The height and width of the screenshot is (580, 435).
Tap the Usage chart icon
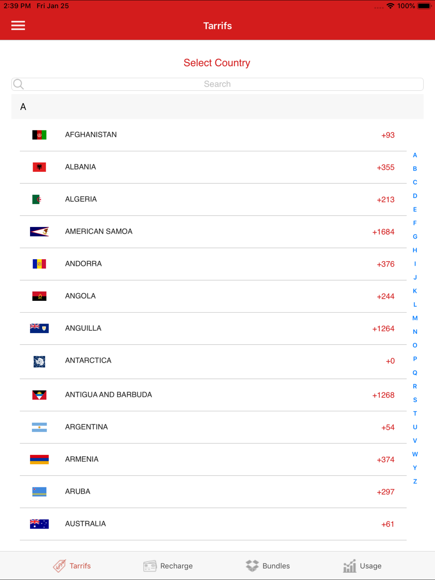349,566
